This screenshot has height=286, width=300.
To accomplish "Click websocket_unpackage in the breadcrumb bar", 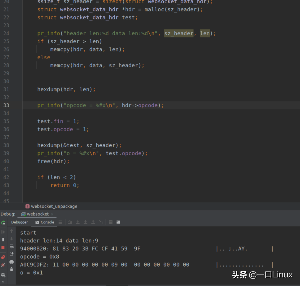I will (x=54, y=206).
